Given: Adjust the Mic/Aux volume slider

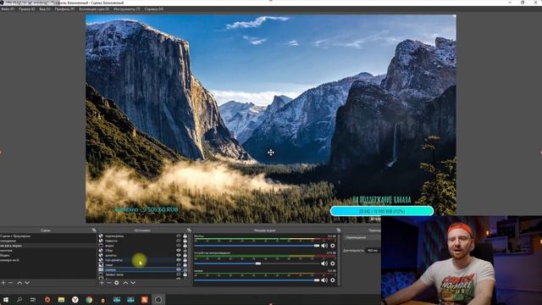Looking at the screenshot, I should 257,246.
